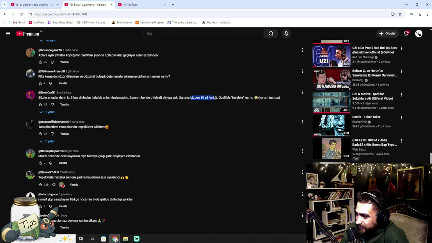Dislike the comment by @BerkaySarpAYDIN
Screen dimensions: 432x243
click(51, 163)
